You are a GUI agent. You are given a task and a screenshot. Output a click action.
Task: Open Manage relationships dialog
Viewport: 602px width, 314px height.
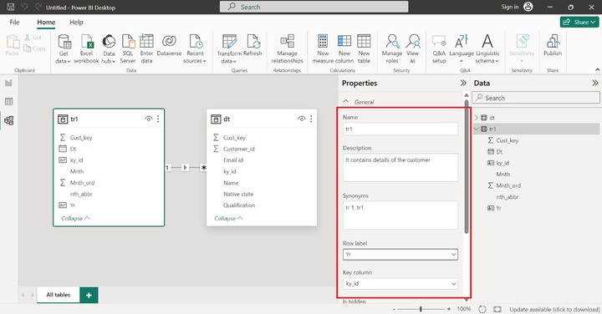coord(287,48)
